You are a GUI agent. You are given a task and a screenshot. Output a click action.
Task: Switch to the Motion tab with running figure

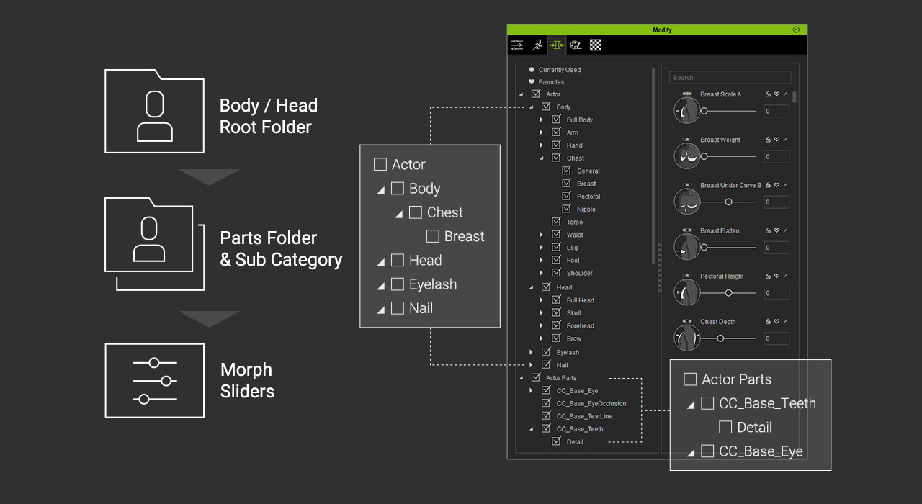(537, 45)
